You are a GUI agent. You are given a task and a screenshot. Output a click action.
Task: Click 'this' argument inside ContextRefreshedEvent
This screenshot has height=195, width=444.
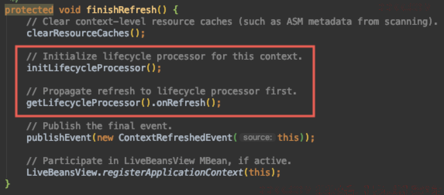pyautogui.click(x=288, y=138)
